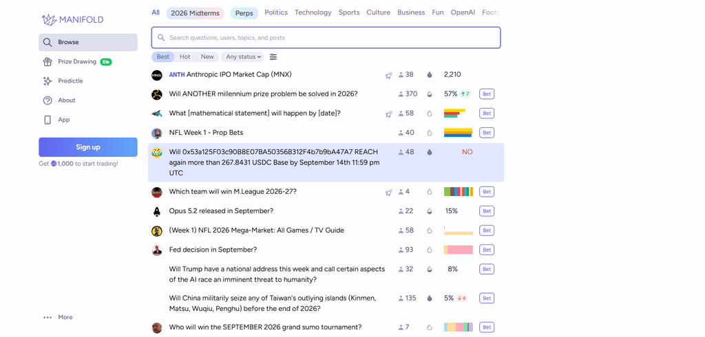Open Fed decision in September question
This screenshot has height=337, width=705.
coord(213,250)
